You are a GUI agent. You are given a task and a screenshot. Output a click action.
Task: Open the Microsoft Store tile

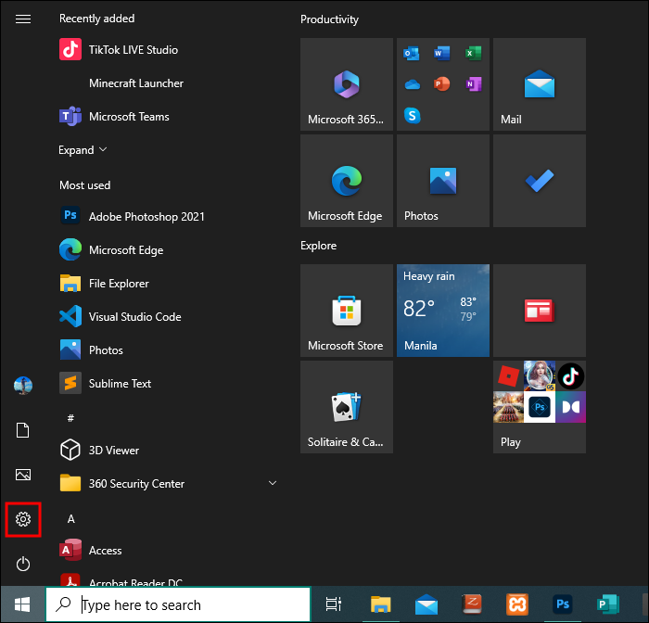[346, 311]
